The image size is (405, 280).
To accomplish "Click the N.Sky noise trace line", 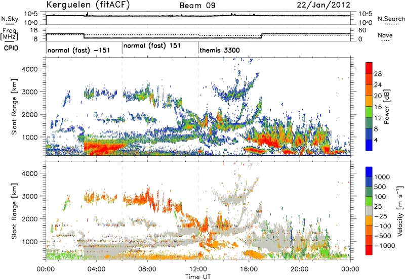I will pos(198,16).
